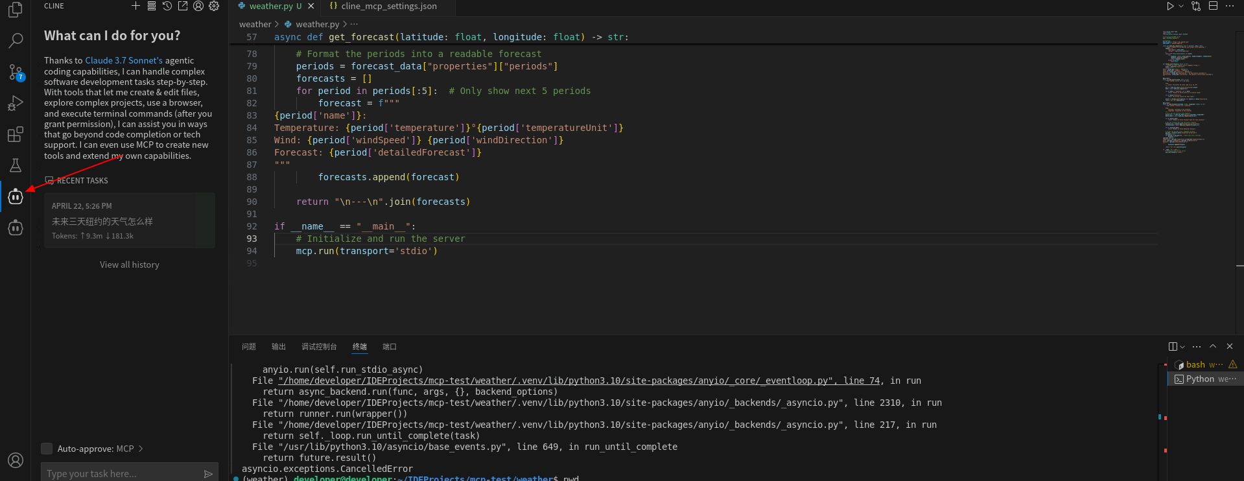Open the split terminal dropdown arrow
The image size is (1244, 481).
pos(1182,347)
